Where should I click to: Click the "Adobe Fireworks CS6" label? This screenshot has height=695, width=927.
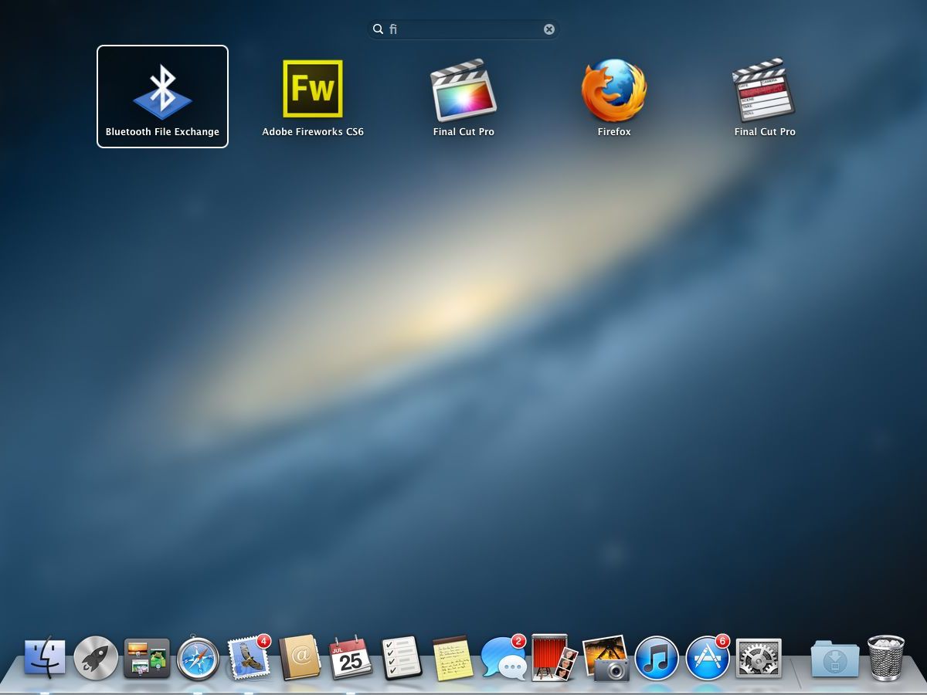pyautogui.click(x=313, y=132)
